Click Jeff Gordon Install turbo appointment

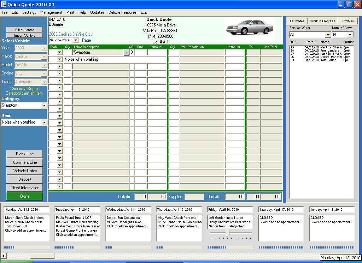tap(226, 217)
